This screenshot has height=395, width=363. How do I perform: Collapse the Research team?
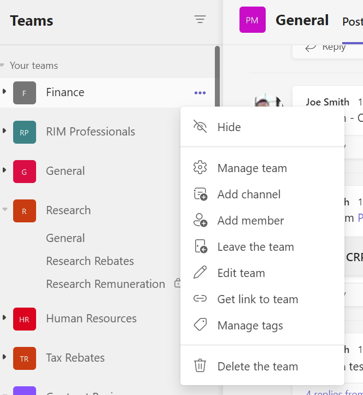(5, 209)
